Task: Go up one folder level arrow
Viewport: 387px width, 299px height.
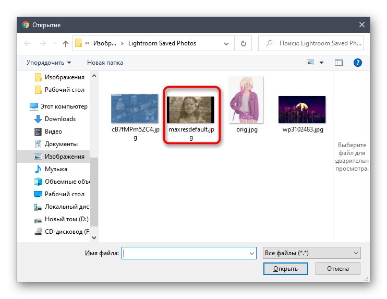Action: tap(65, 43)
